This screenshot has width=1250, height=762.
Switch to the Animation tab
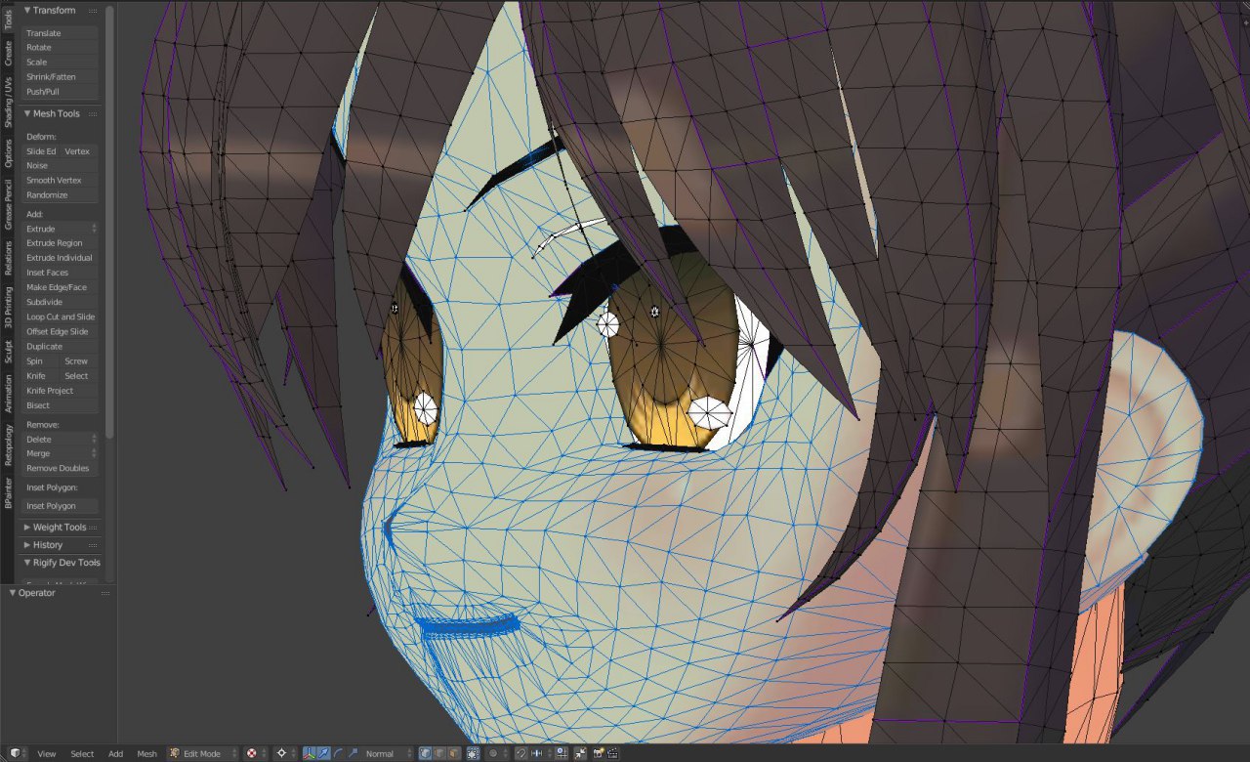[8, 393]
